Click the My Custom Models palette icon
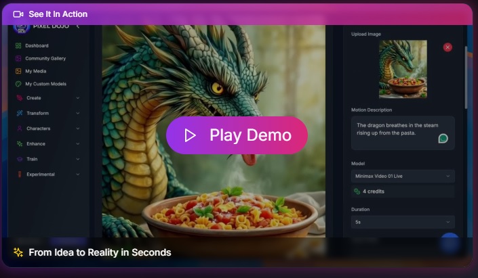The height and width of the screenshot is (278, 478). coord(18,84)
